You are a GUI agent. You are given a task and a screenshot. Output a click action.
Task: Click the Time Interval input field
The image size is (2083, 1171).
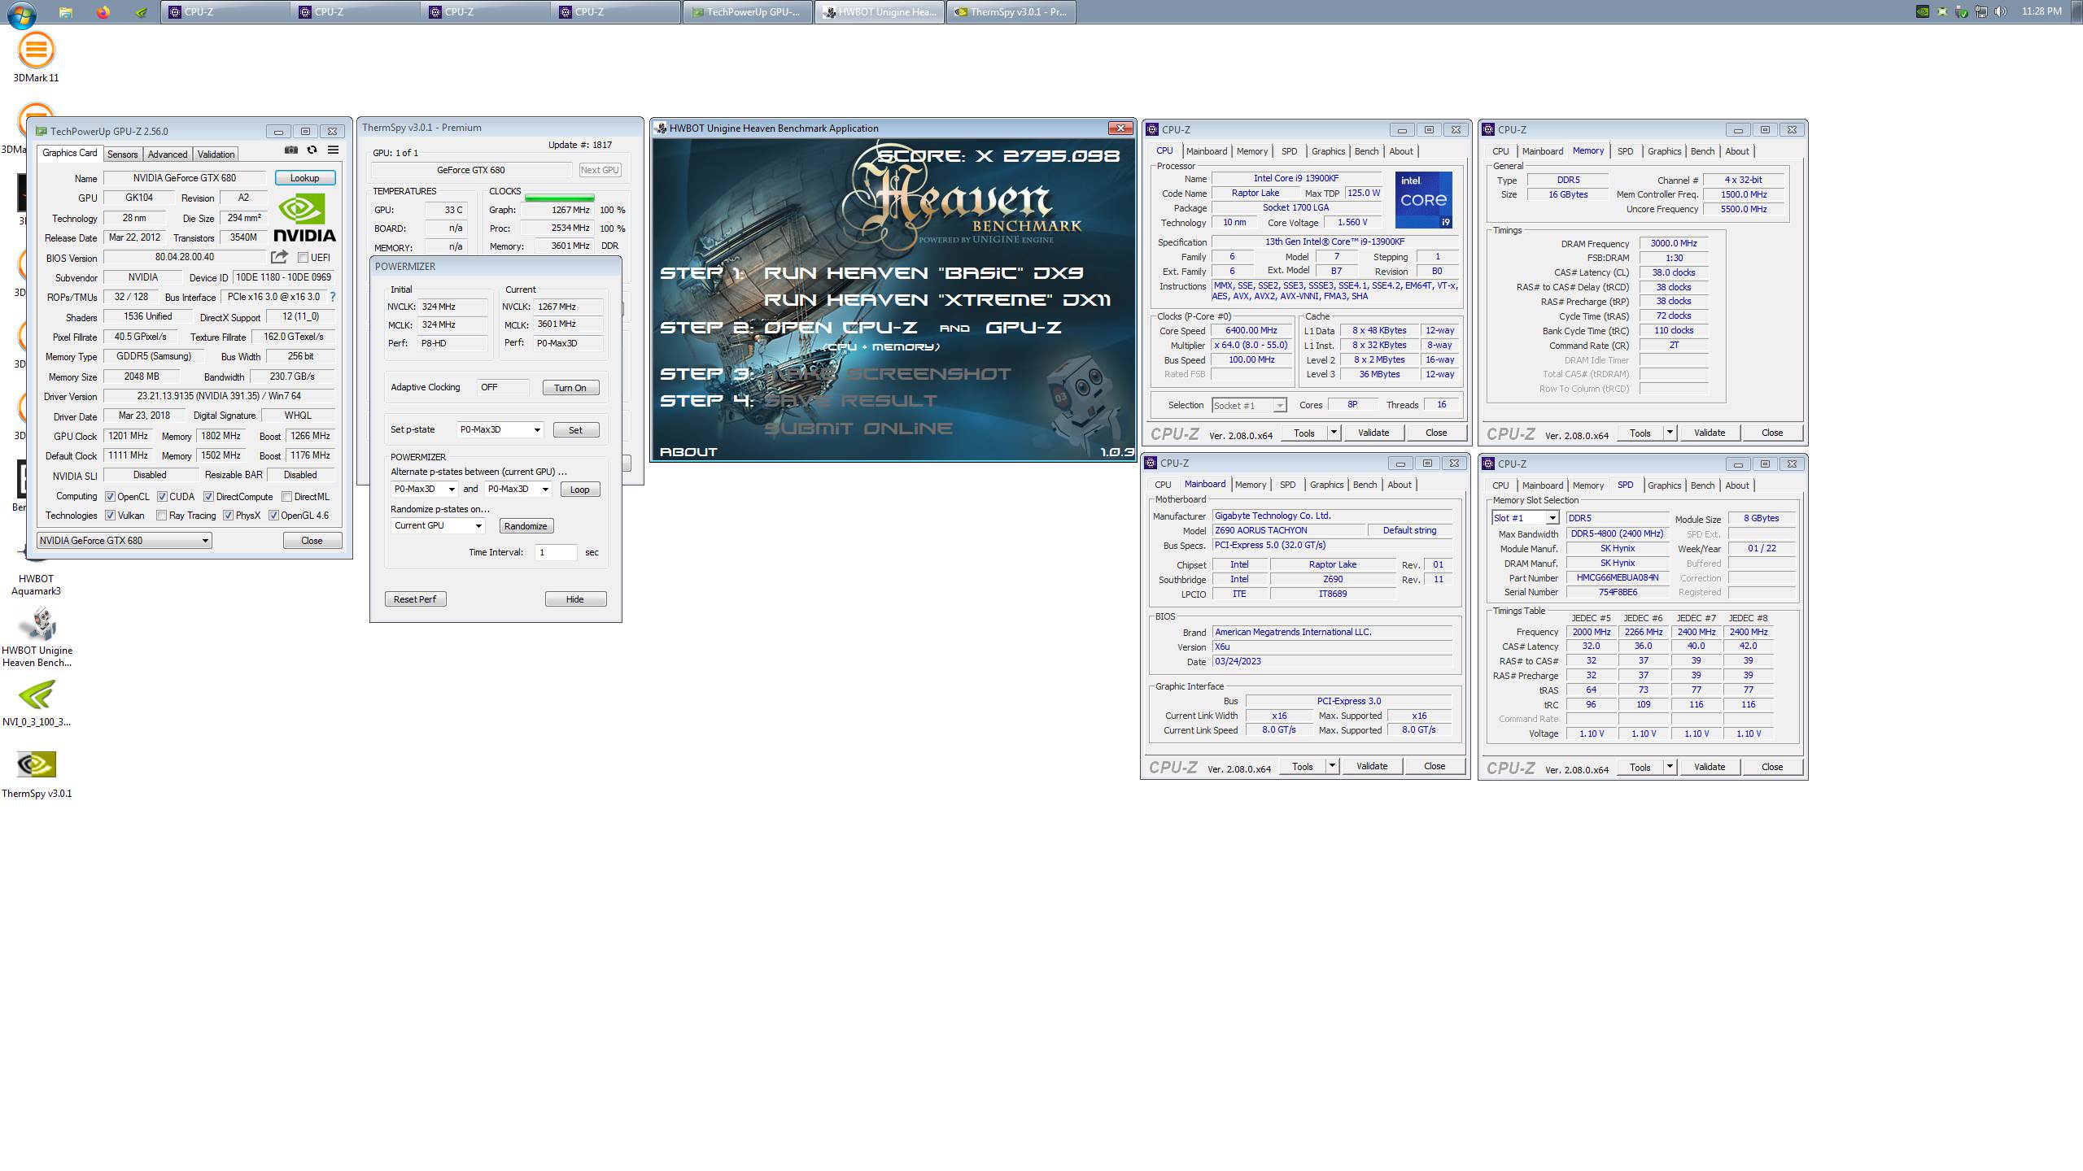click(557, 553)
